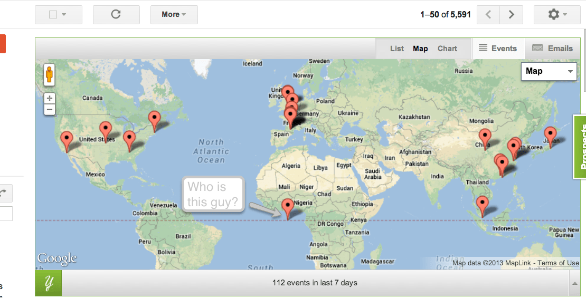Zoom in the map with plus button
Screen dimensions: 586x298
tap(50, 99)
